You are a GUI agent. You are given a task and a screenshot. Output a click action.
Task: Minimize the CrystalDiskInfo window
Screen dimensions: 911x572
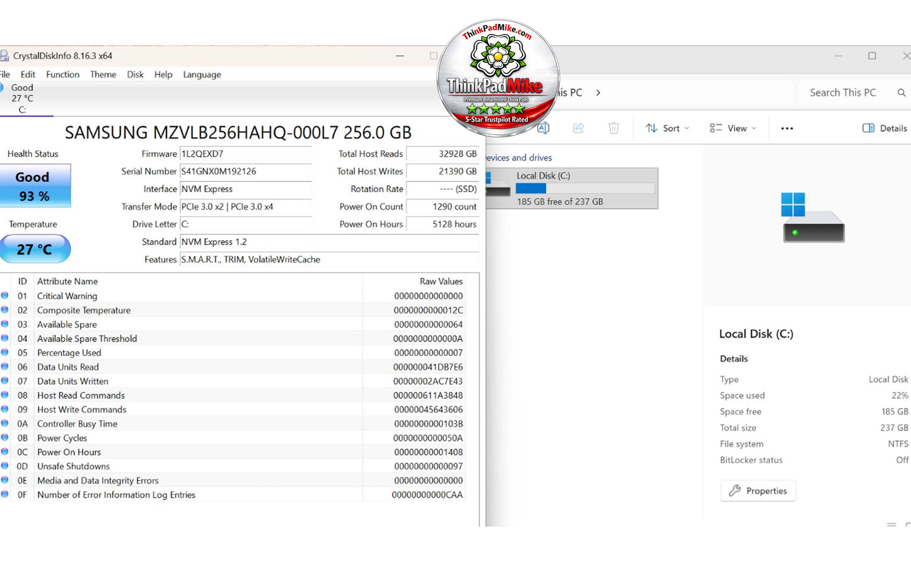tap(400, 56)
